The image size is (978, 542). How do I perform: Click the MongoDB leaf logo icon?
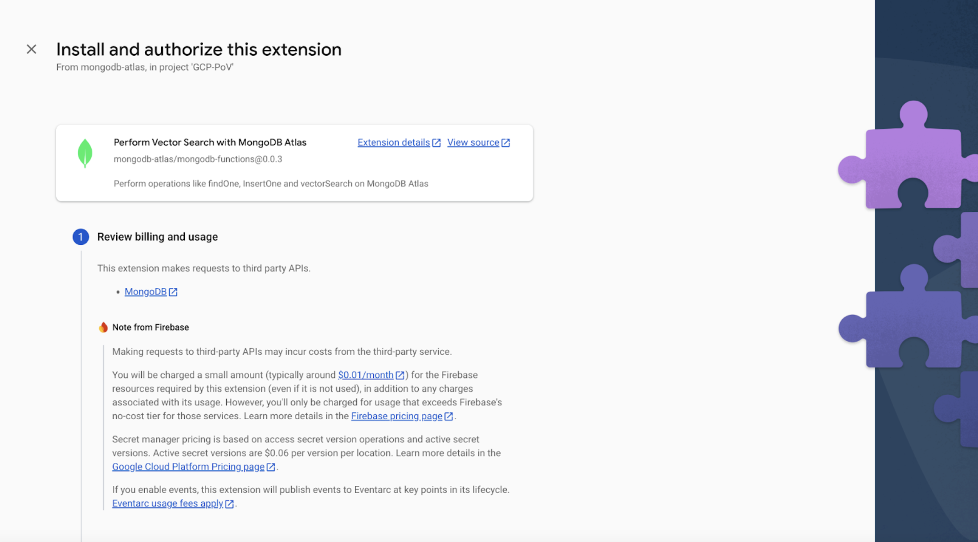[x=85, y=153]
